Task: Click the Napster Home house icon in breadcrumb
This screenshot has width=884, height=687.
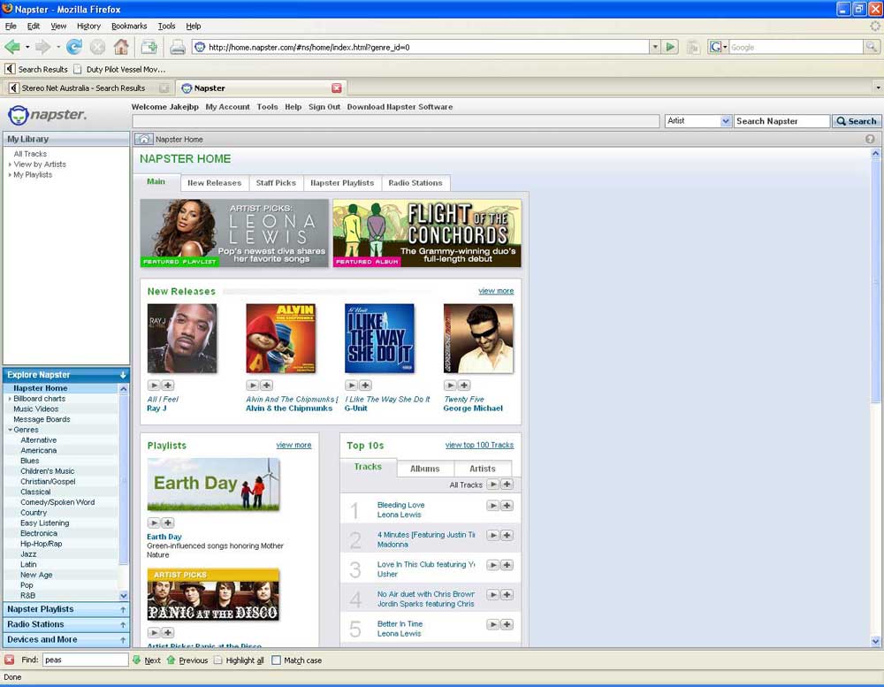Action: pos(144,139)
